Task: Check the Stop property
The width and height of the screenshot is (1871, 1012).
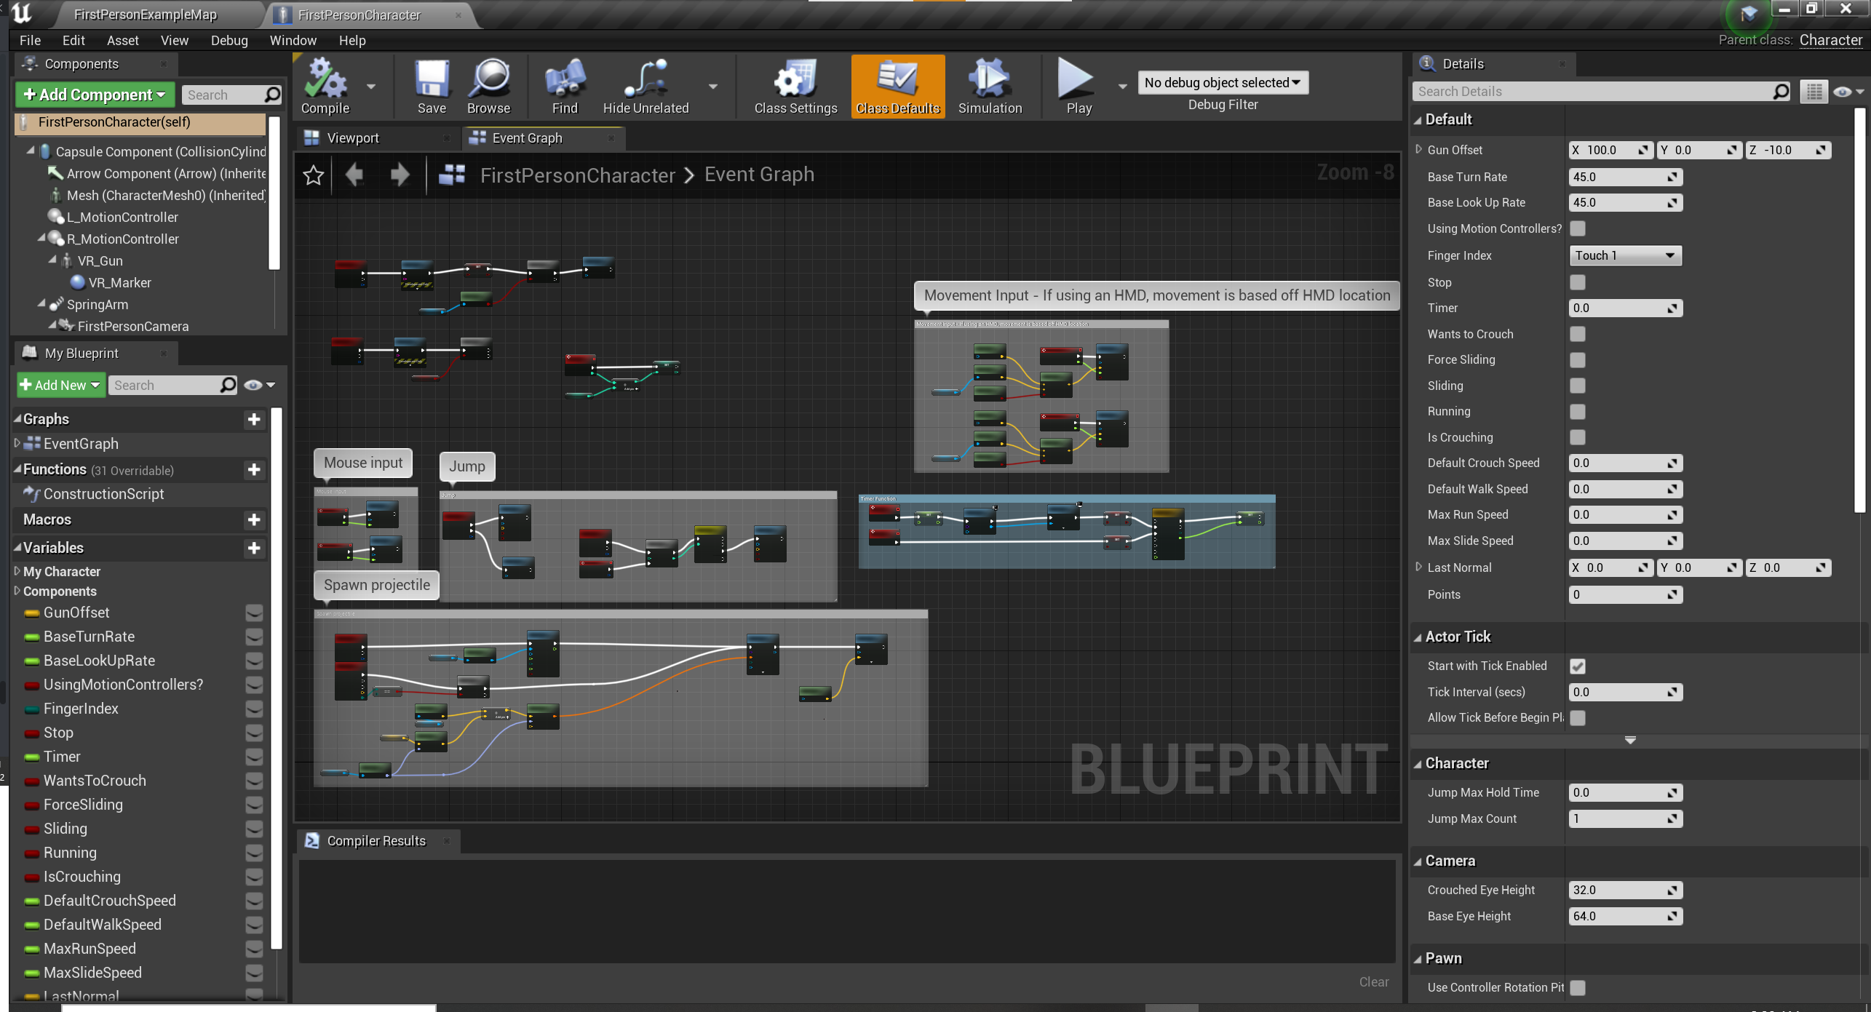Action: tap(1578, 282)
